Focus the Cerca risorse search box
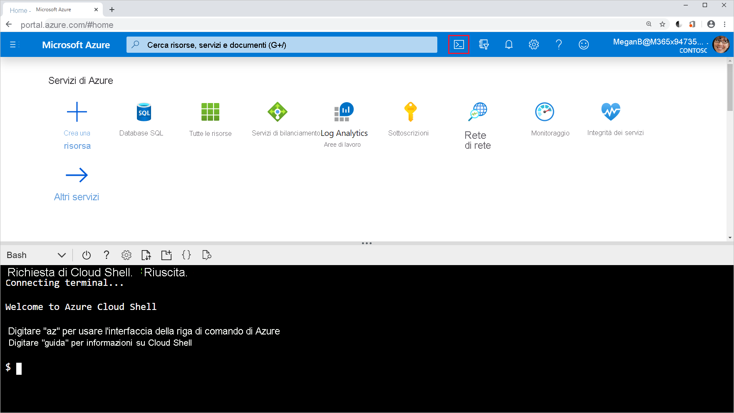The image size is (734, 413). (x=282, y=45)
